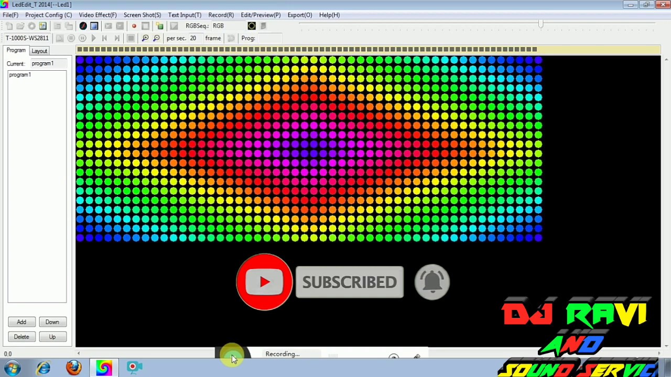The width and height of the screenshot is (671, 377).
Task: Click the Down button
Action: click(x=52, y=322)
